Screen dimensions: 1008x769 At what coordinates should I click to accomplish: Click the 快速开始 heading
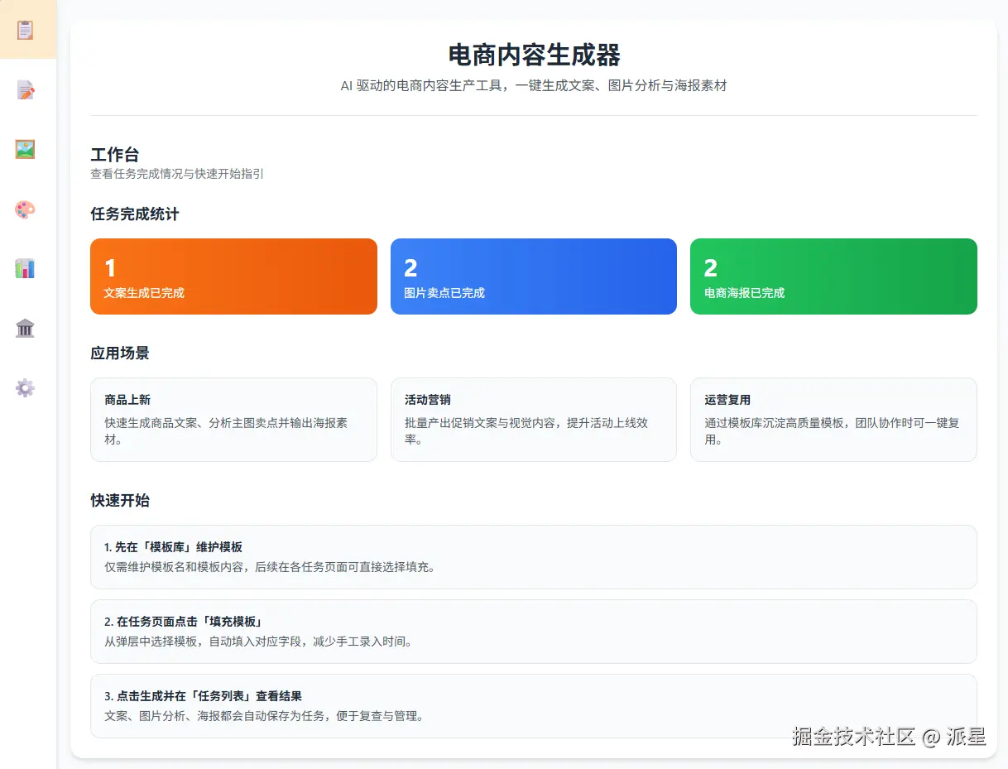[120, 501]
